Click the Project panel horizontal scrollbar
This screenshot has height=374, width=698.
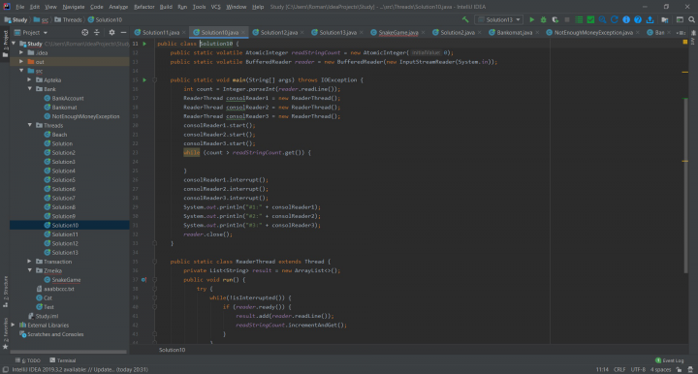(x=68, y=353)
